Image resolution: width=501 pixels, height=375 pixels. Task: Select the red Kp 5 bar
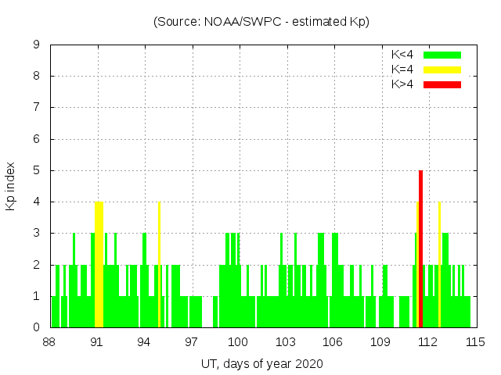420,250
